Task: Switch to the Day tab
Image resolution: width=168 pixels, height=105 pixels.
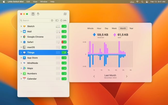Action: point(106,28)
